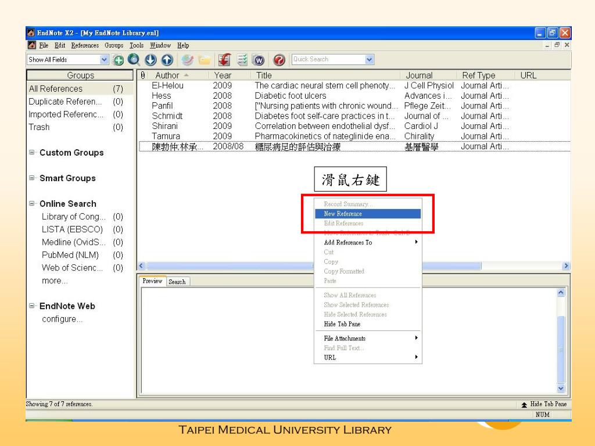The image size is (595, 446).
Task: Switch to the Search tab
Action: [177, 282]
